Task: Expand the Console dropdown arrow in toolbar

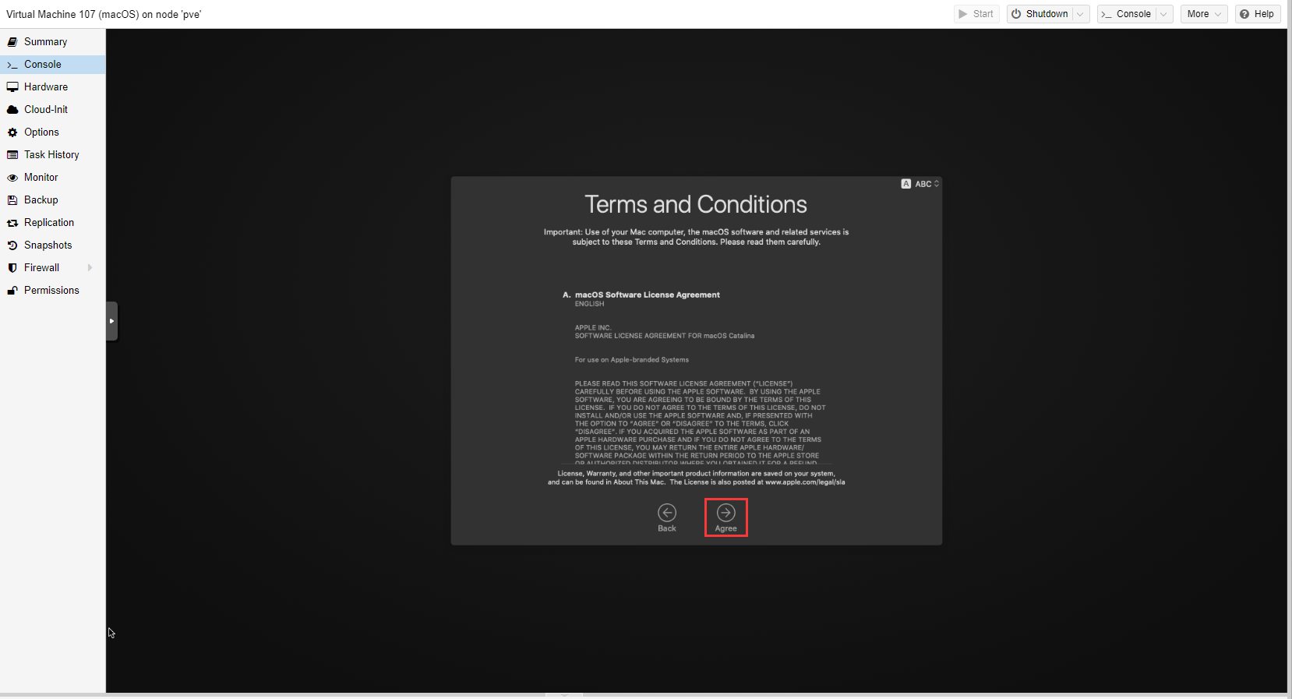Action: [x=1163, y=14]
